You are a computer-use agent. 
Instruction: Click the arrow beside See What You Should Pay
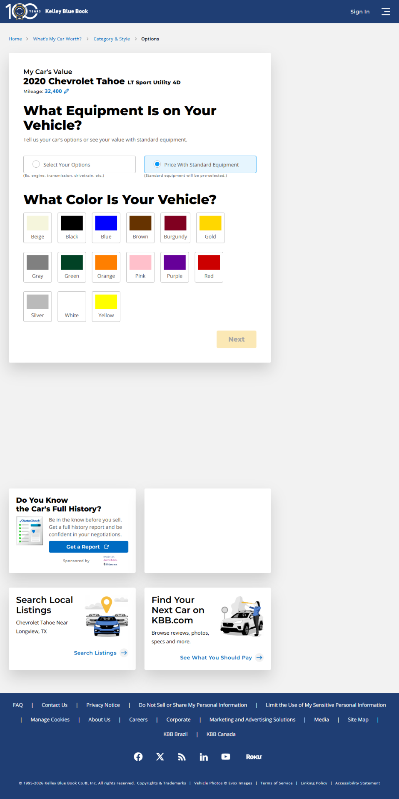pos(259,658)
